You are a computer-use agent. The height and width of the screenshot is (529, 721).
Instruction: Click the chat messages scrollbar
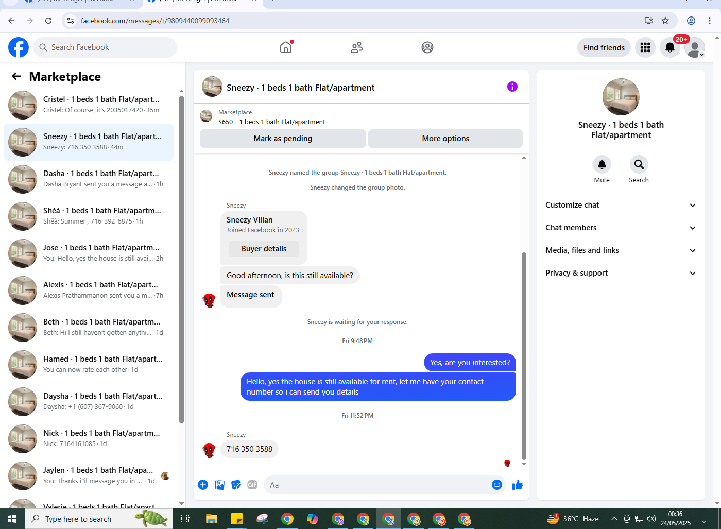coord(524,355)
